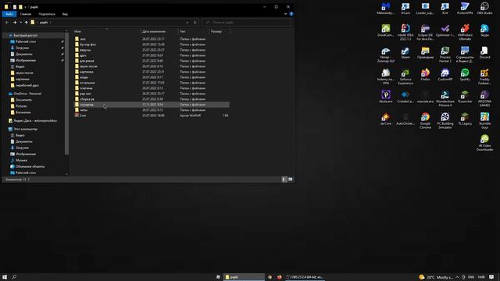Go back using Explorer's back arrow

point(7,23)
